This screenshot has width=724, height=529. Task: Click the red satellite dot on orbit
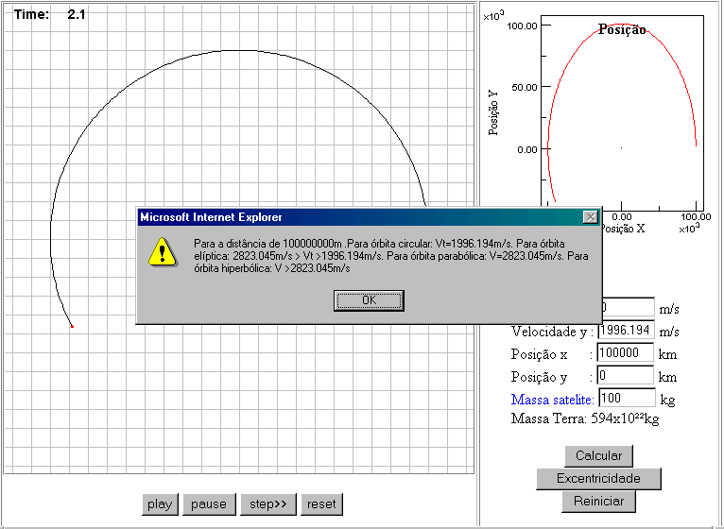coord(72,326)
